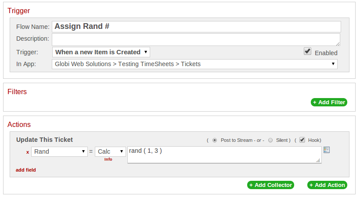
Task: Open the Info link under Calc
Action: point(108,159)
